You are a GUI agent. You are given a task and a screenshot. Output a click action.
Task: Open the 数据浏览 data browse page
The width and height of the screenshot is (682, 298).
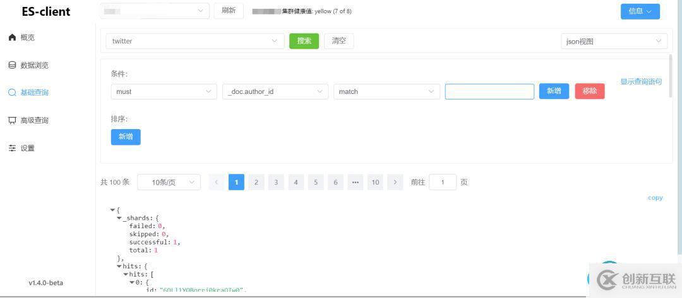pos(34,65)
